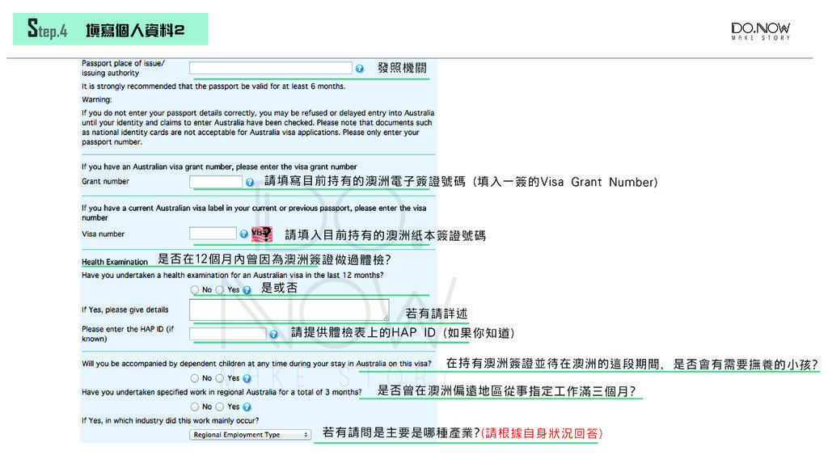Click the 是或否 annotation text
Viewport: 828px width, 468px height.
(x=279, y=288)
